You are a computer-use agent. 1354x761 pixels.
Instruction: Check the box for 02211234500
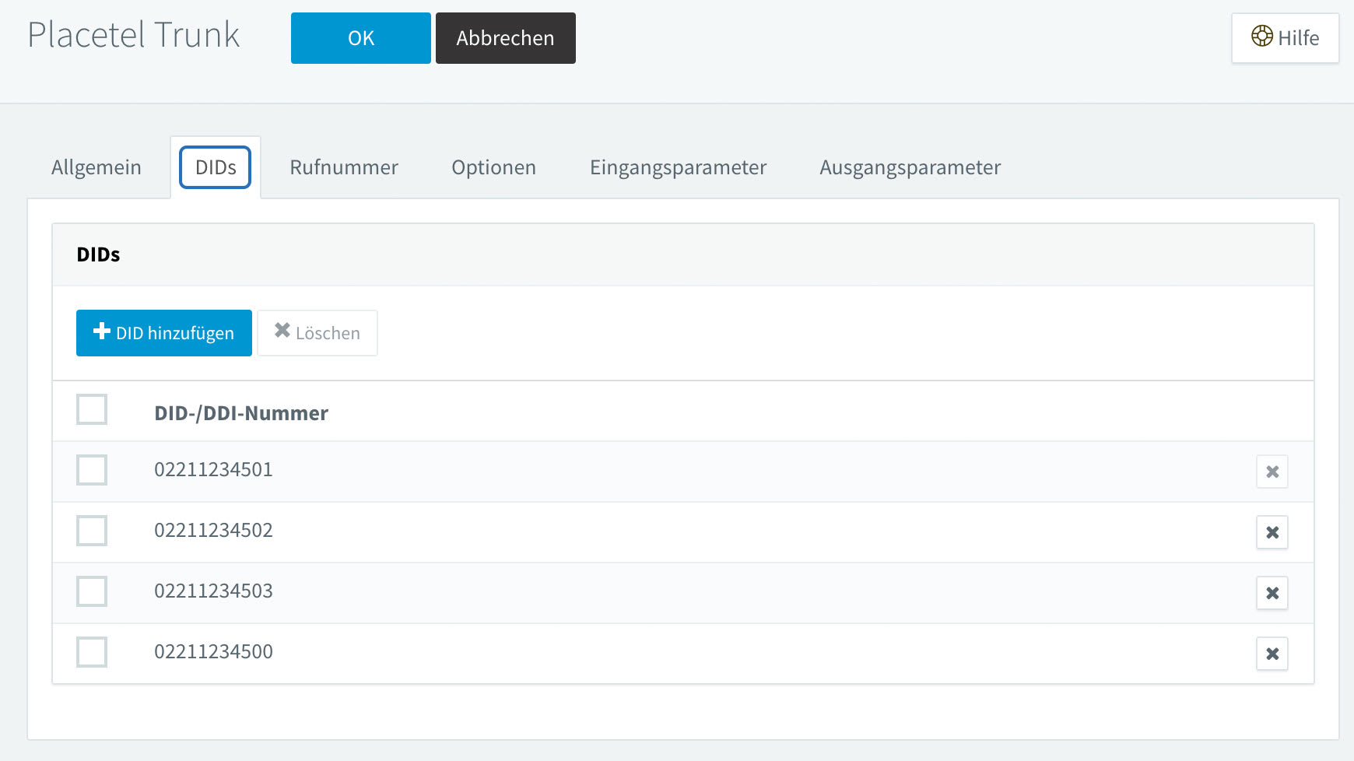pos(92,652)
